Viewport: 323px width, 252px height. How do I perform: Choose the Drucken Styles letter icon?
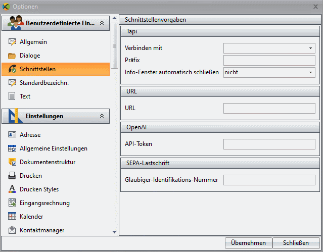click(12, 189)
